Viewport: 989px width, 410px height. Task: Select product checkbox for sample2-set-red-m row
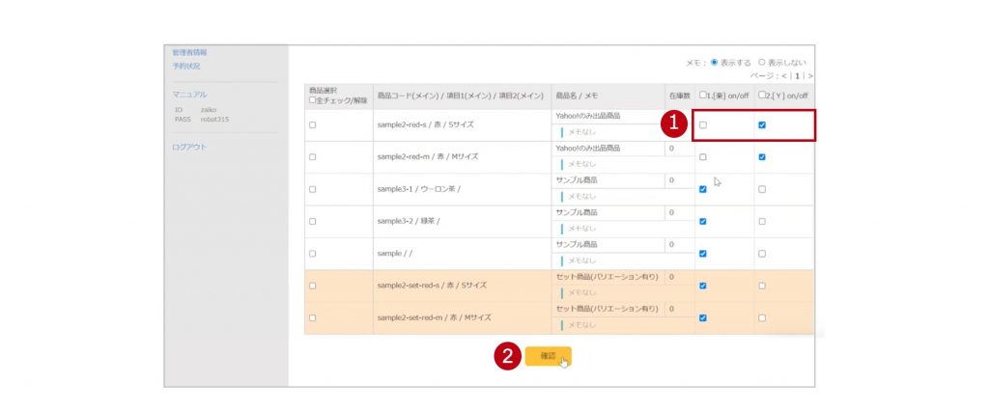point(312,317)
